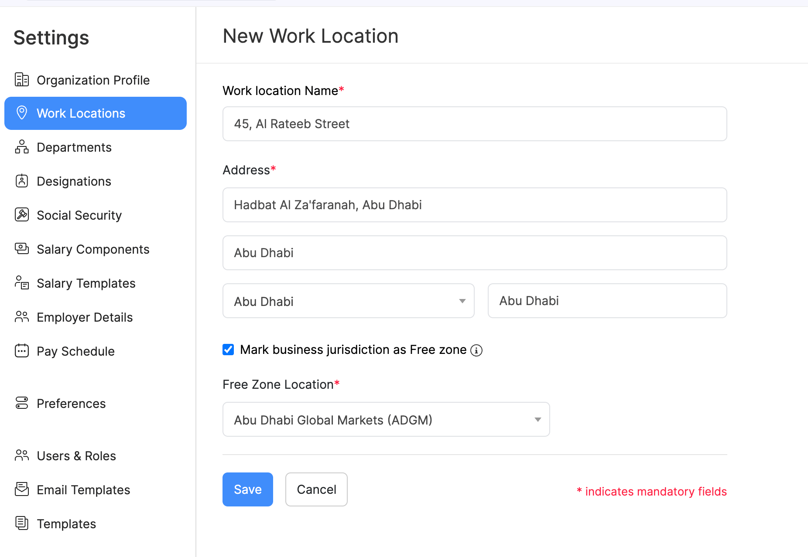Cancel the work location form

tap(316, 489)
